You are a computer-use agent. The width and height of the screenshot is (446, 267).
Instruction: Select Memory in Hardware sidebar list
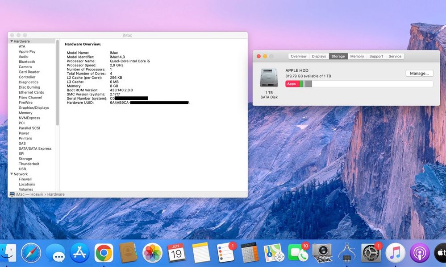[x=25, y=113]
